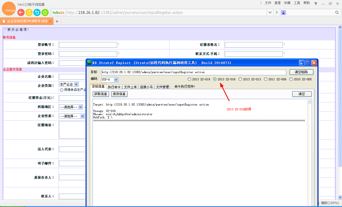Switch to the 文件上传 tab

click(130, 87)
